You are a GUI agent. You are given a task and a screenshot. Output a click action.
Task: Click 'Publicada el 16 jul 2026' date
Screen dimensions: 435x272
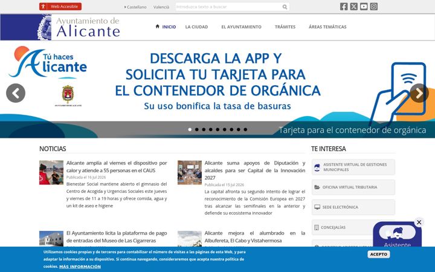[86, 177]
